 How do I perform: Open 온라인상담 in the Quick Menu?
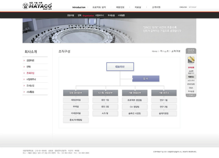191,84
